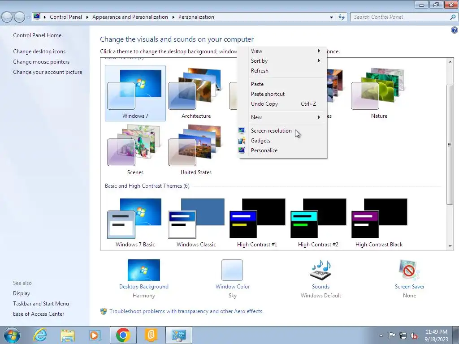Click the themes list scroll up arrow
Viewport: 459px width, 344px height.
pyautogui.click(x=450, y=62)
